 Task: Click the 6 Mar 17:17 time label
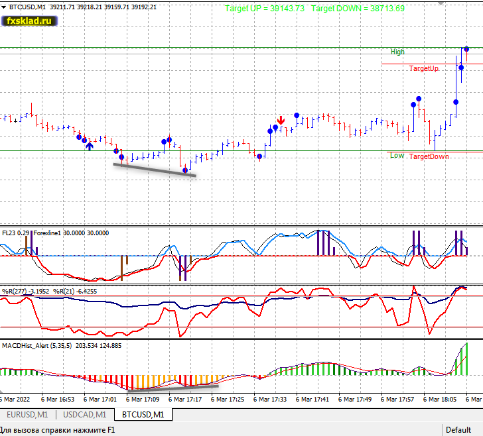click(185, 399)
